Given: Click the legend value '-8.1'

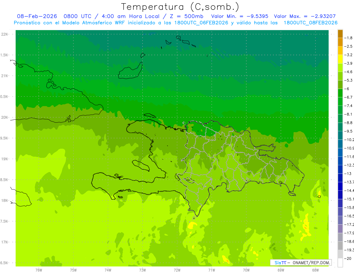Looking at the screenshot, I should click(x=349, y=114).
